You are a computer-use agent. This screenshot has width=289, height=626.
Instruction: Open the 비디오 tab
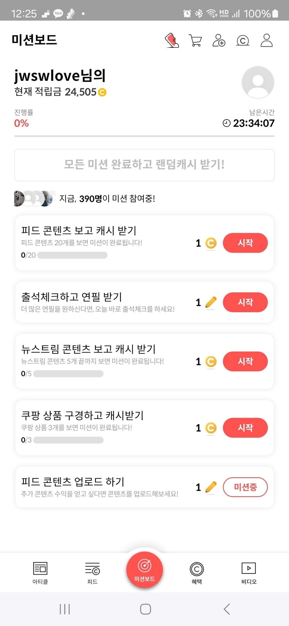[x=249, y=573]
